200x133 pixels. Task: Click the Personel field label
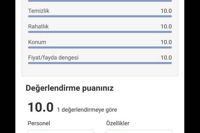point(39,123)
